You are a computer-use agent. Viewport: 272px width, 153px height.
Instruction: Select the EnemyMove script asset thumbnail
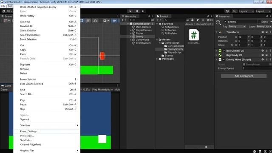point(194,35)
